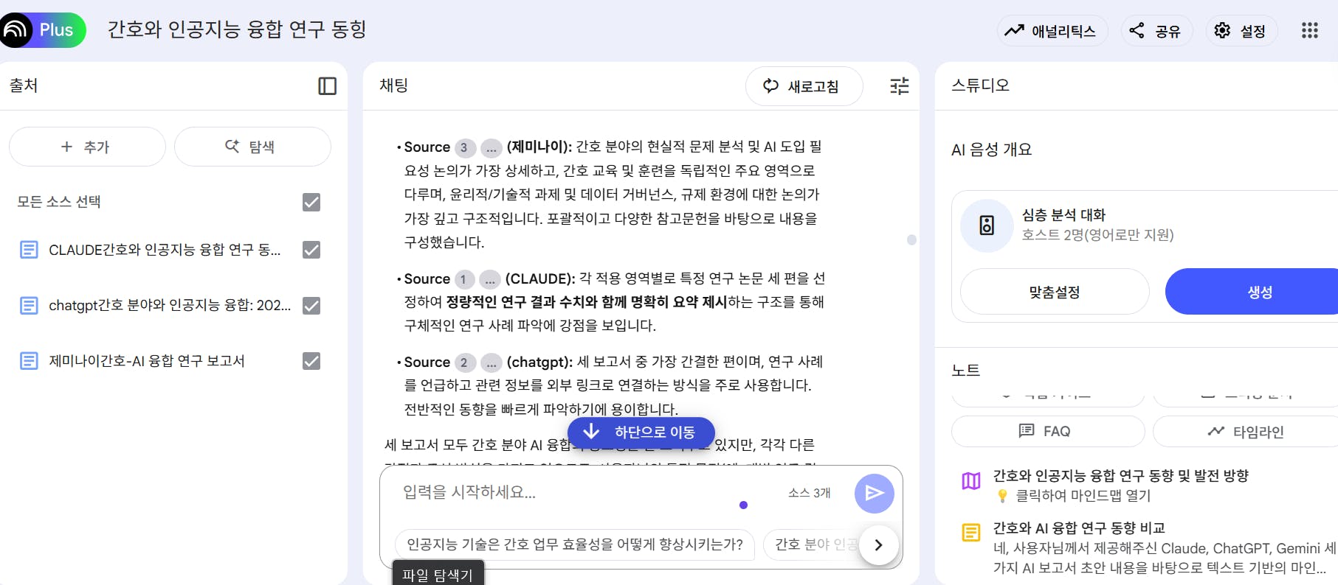The width and height of the screenshot is (1338, 585).
Task: Expand the ellipsis citation after citation 2
Action: pos(491,363)
